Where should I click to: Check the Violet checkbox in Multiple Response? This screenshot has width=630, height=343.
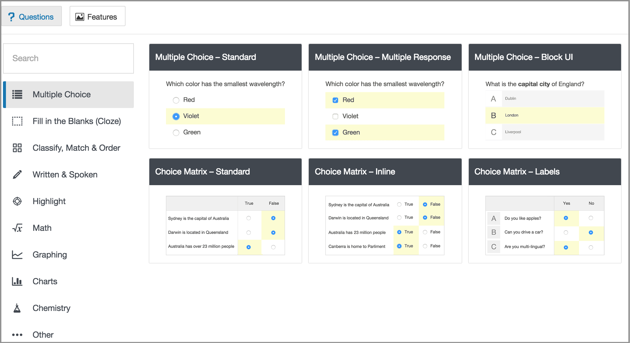point(335,116)
